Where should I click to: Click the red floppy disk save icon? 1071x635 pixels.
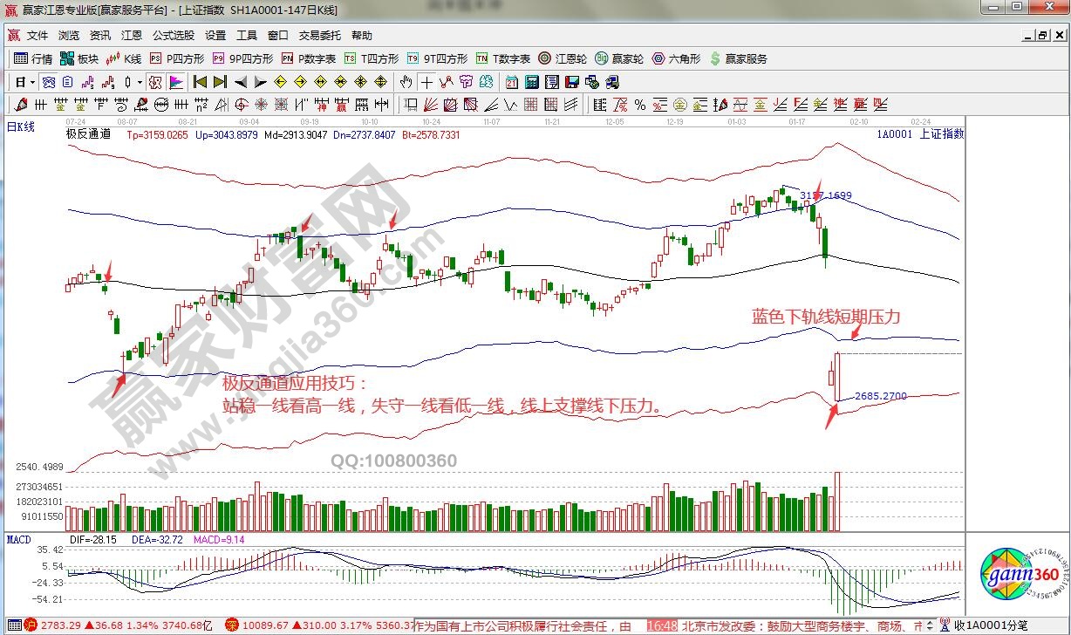(x=572, y=82)
